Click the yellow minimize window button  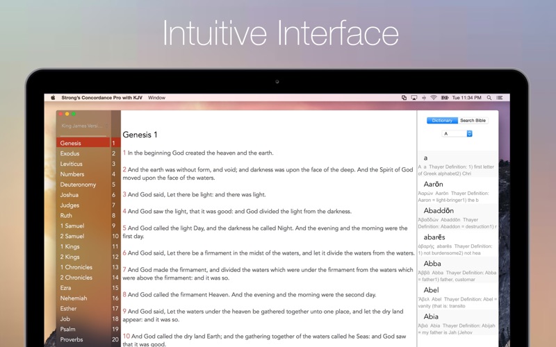[67, 114]
